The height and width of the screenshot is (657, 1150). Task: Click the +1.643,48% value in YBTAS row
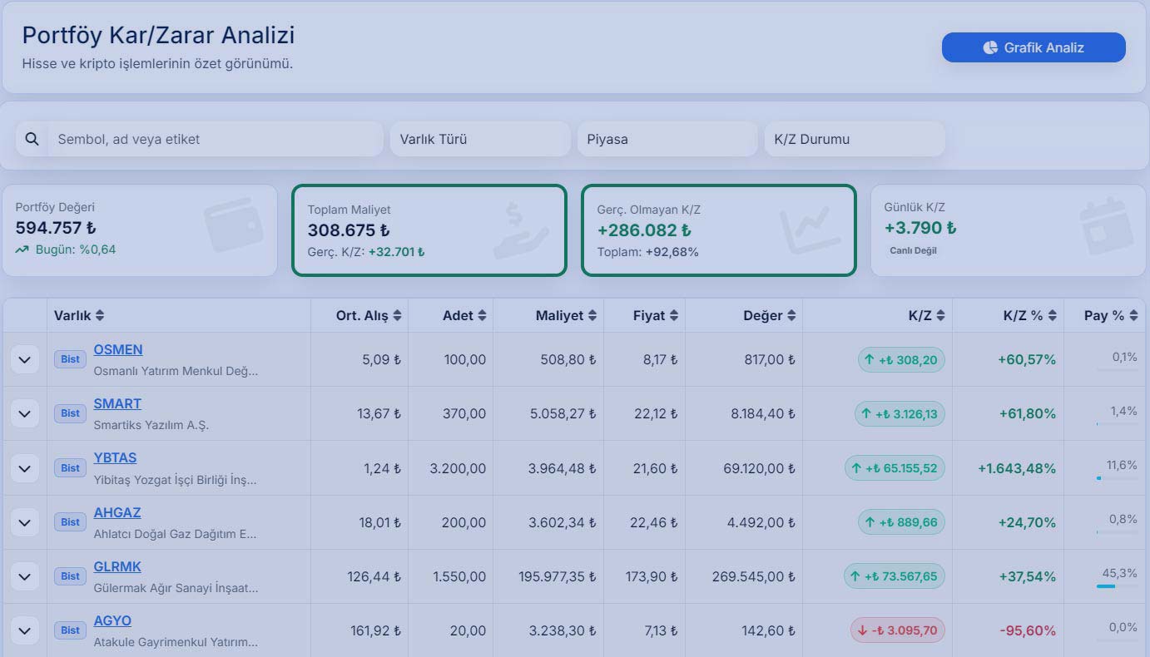[x=1017, y=468]
